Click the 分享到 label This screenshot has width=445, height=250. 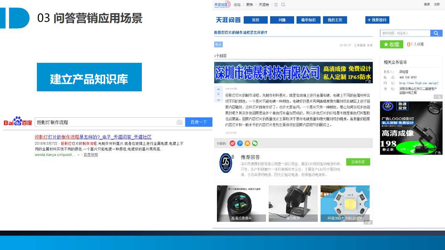click(221, 143)
